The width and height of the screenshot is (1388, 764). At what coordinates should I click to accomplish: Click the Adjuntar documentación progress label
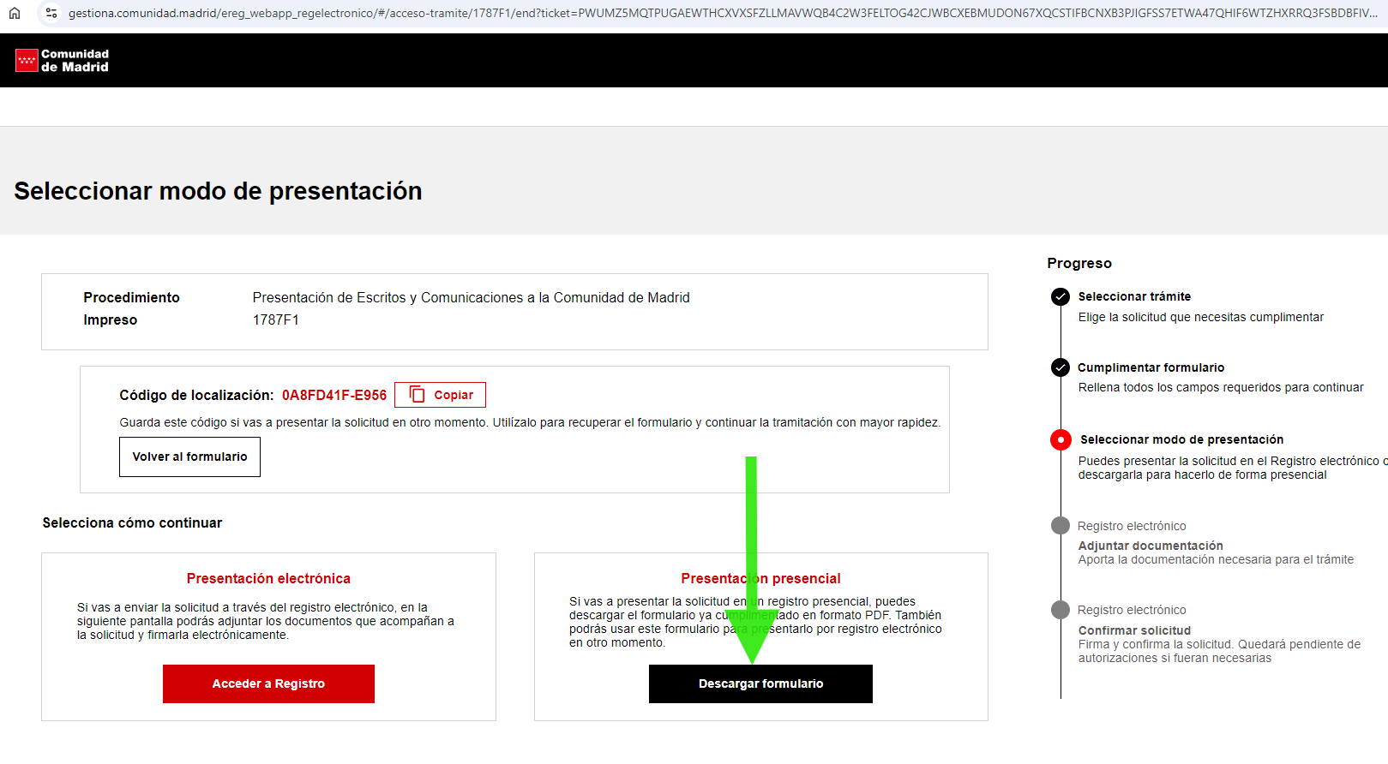[1151, 546]
